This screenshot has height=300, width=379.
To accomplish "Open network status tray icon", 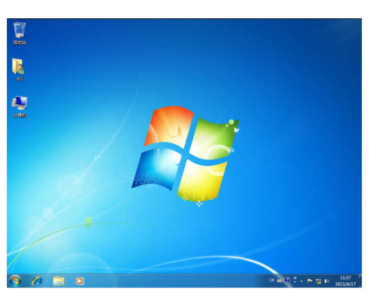I will [318, 281].
